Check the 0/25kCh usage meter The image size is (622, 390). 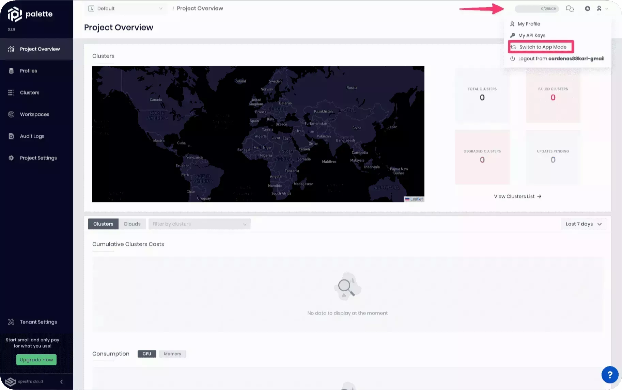pyautogui.click(x=537, y=9)
